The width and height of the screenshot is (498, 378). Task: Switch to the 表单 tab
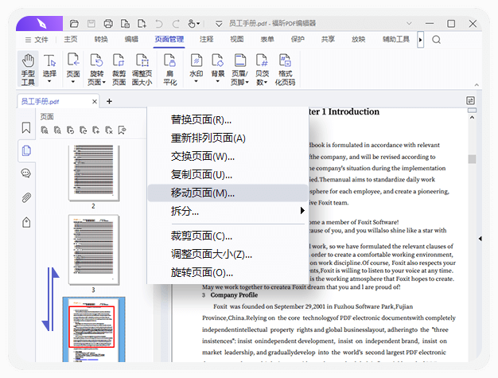[267, 39]
